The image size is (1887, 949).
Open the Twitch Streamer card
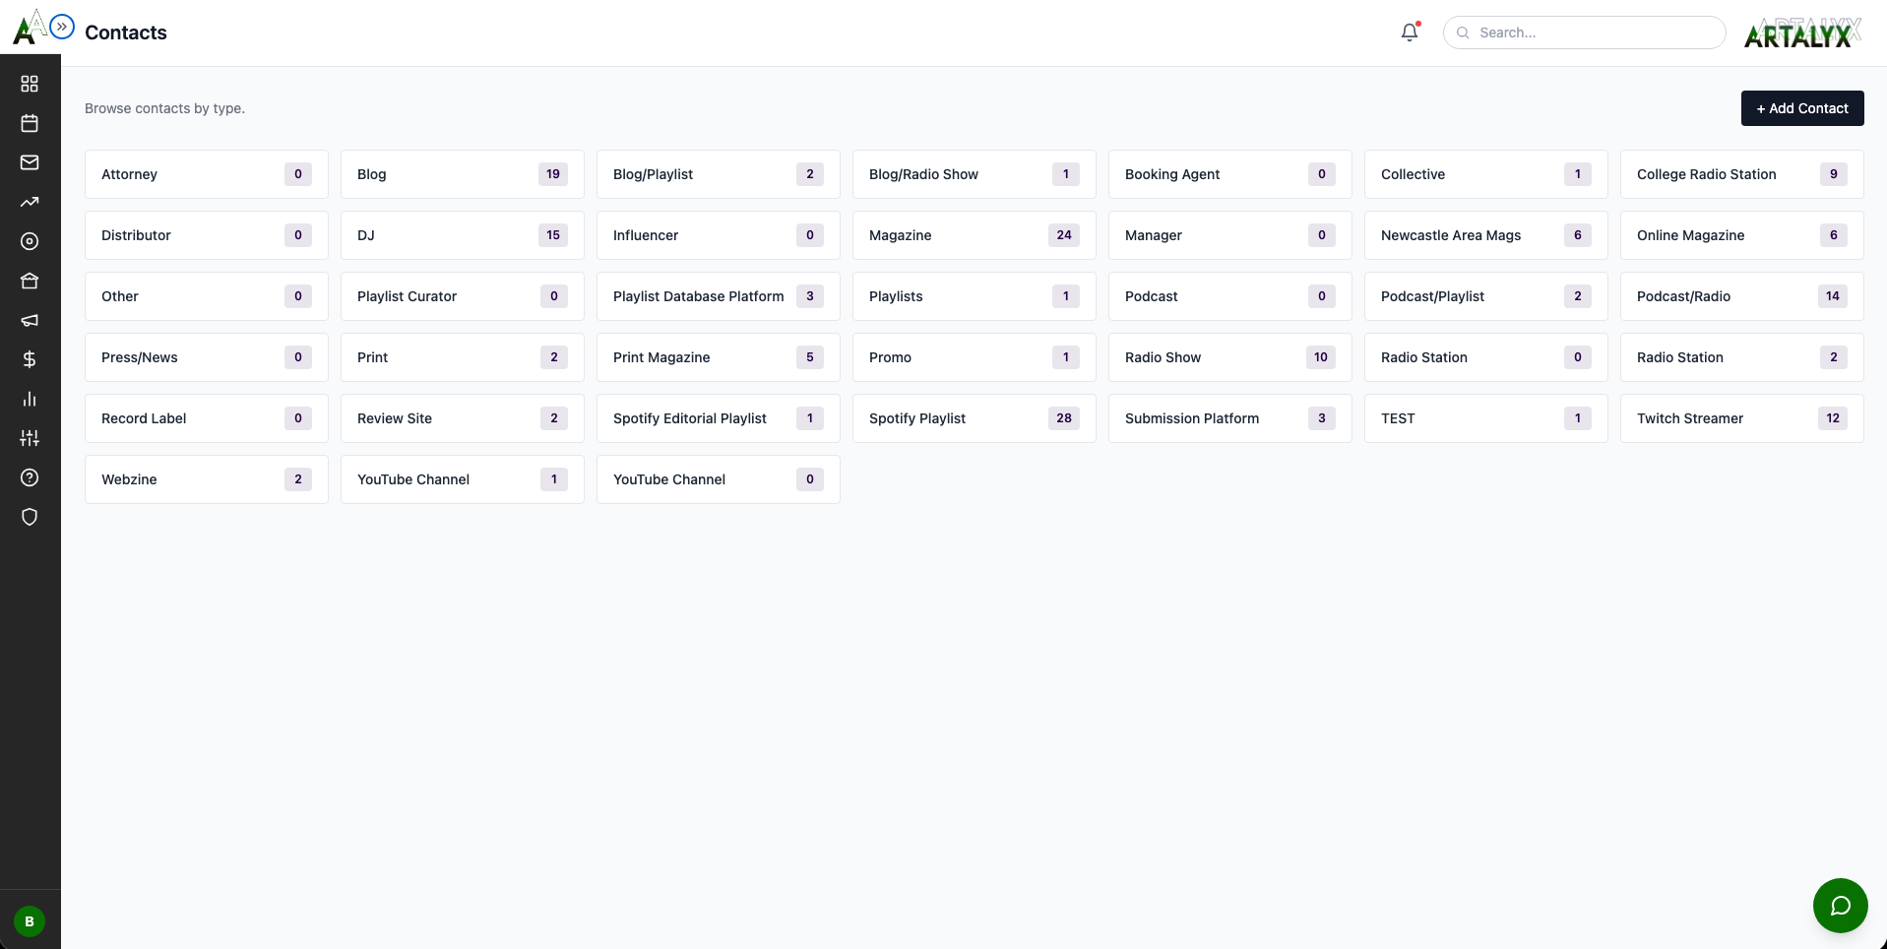click(x=1742, y=418)
